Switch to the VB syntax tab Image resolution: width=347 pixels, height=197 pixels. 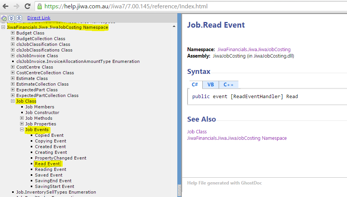pos(210,84)
